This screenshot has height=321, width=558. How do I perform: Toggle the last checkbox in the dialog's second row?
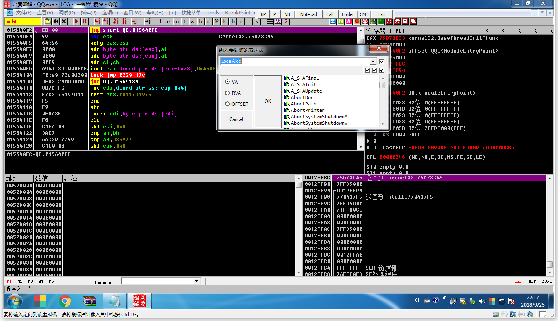(x=382, y=70)
